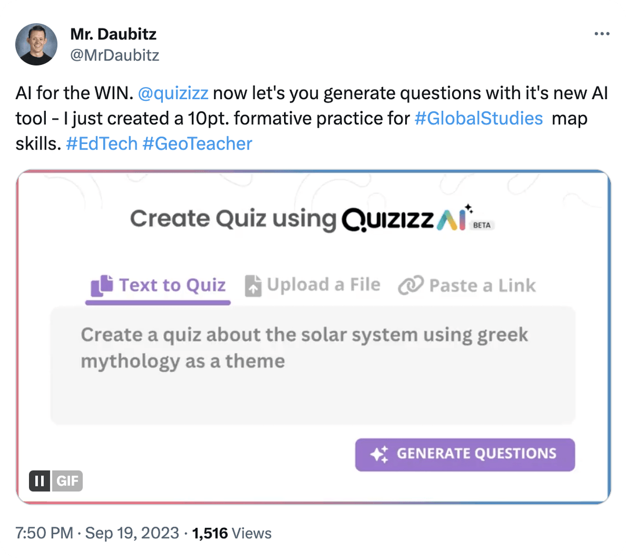Click Mr. Daubitz profile picture
Image resolution: width=626 pixels, height=558 pixels.
[36, 44]
